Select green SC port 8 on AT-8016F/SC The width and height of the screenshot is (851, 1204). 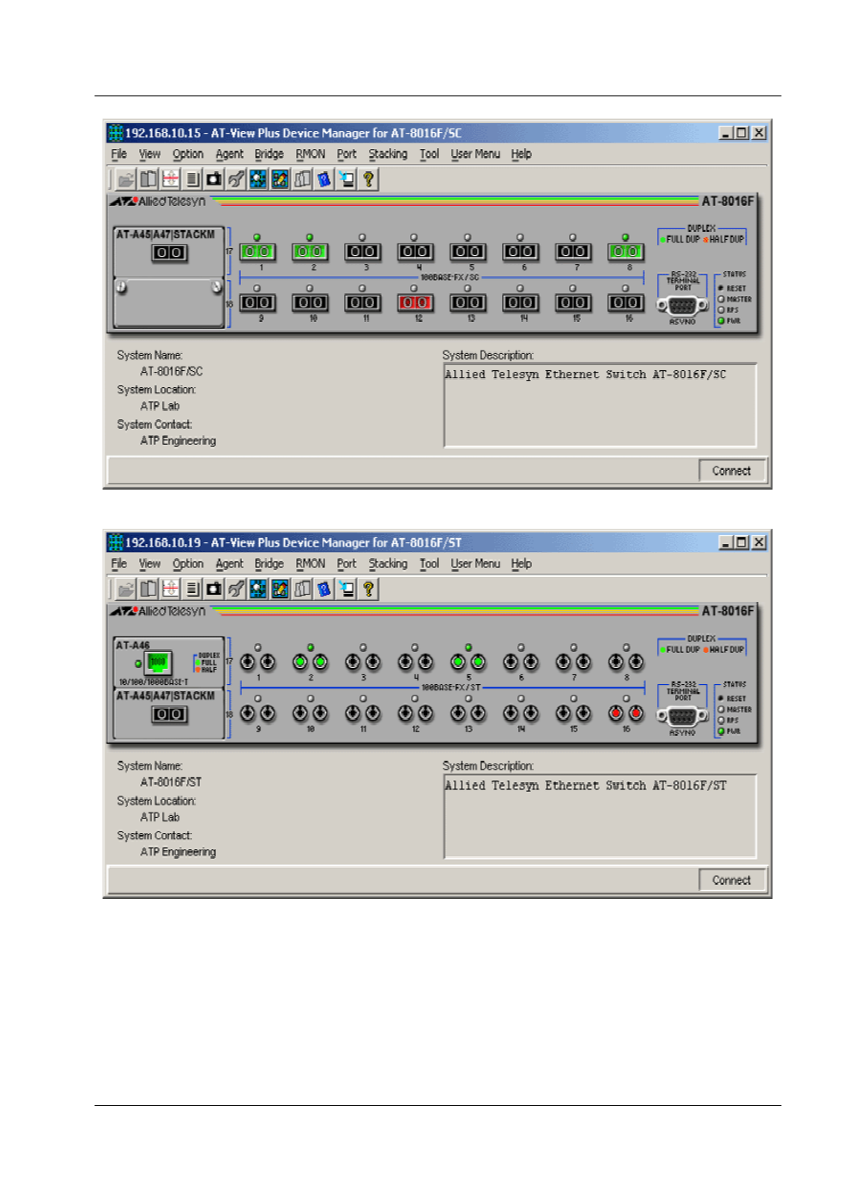[x=625, y=252]
